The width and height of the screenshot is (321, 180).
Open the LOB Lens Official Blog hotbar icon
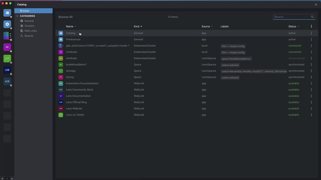coord(7,70)
